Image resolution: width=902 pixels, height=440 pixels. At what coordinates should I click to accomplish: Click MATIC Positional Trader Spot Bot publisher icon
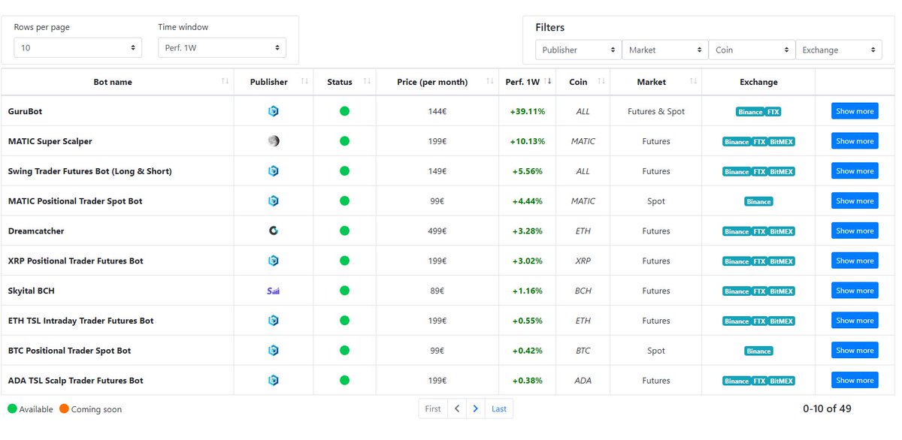(274, 201)
